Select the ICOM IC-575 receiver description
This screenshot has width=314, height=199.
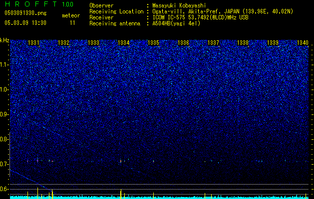pos(200,17)
